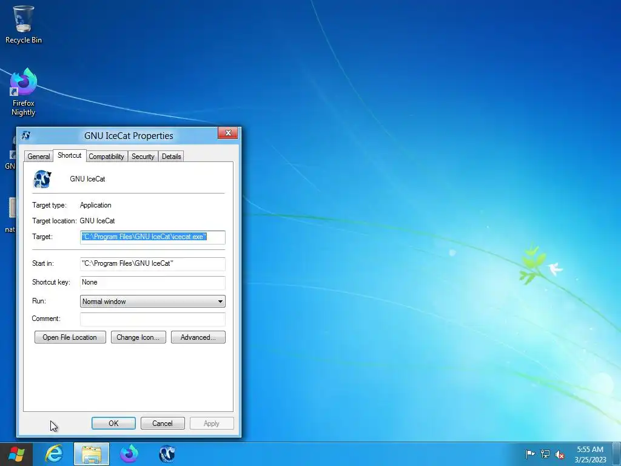The width and height of the screenshot is (621, 466).
Task: Click the Target location value GNU IceCat
Action: [x=98, y=221]
